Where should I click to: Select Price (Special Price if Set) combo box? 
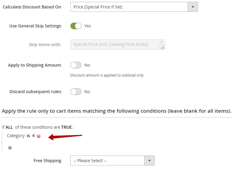pyautogui.click(x=134, y=7)
